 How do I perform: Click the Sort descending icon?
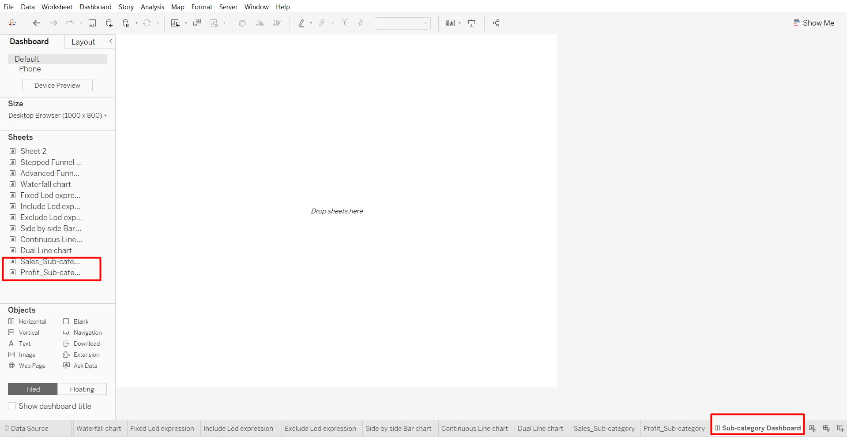(277, 23)
